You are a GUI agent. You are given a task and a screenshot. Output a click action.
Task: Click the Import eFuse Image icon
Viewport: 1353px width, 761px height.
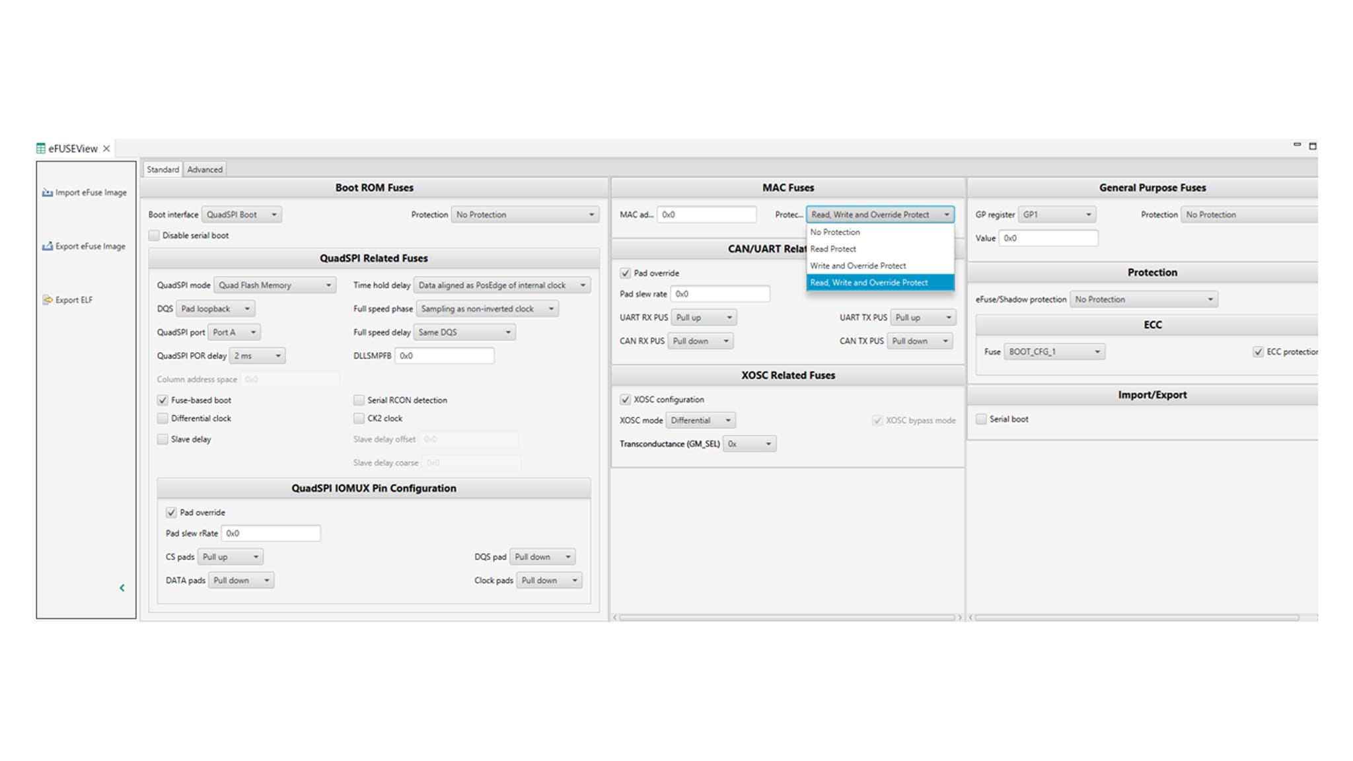[x=48, y=192]
